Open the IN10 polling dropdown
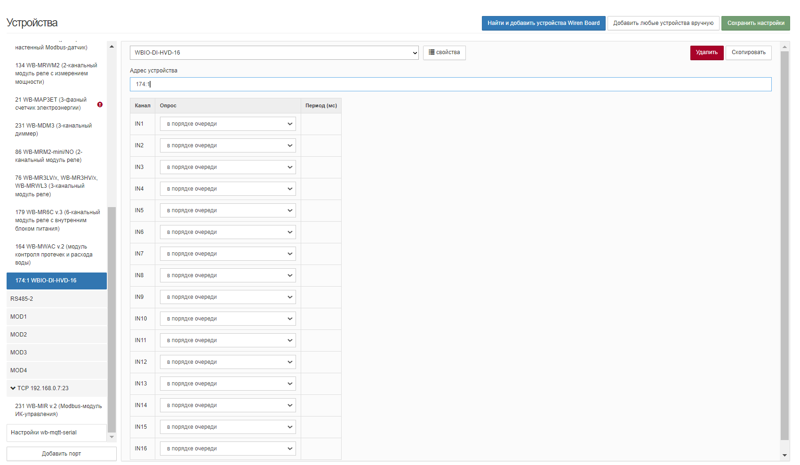The height and width of the screenshot is (465, 800). tap(228, 319)
